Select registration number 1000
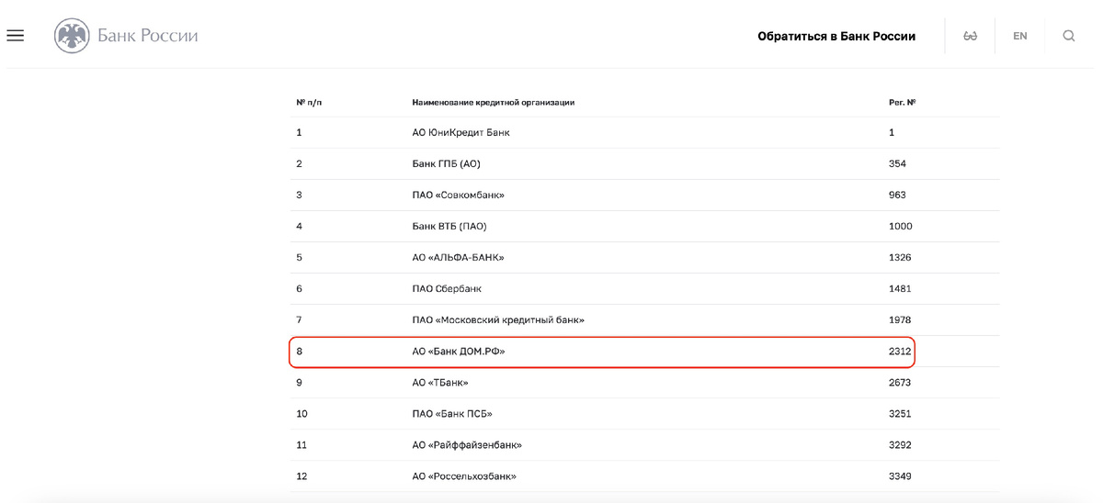 pos(901,227)
